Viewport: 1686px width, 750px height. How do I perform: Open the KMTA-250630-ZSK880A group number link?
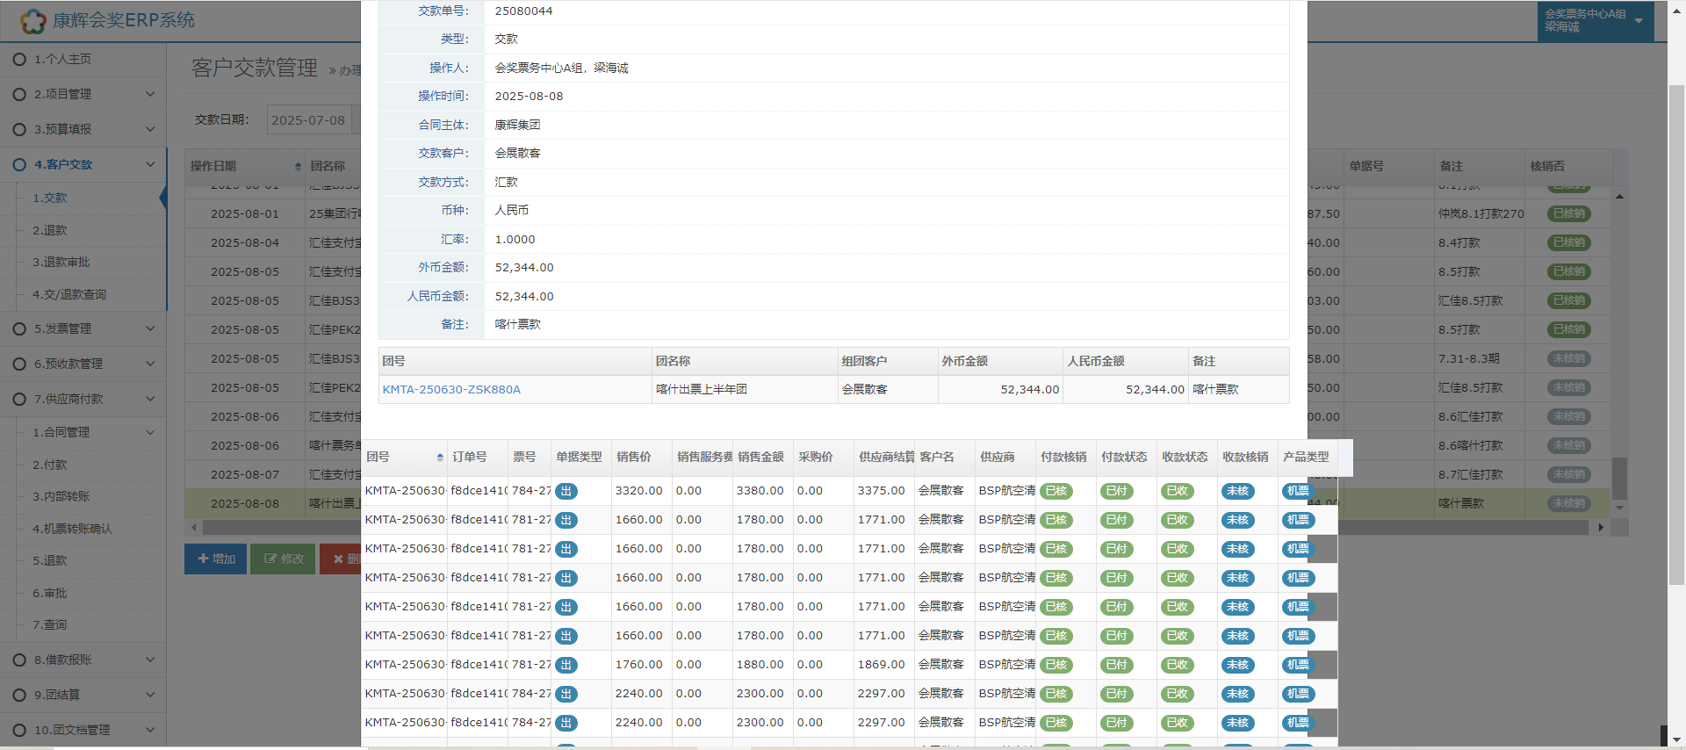451,390
